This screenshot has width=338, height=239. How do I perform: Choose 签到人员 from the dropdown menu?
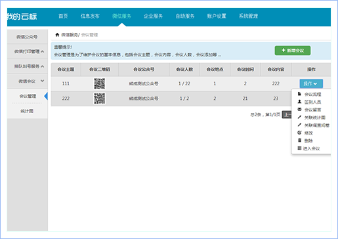pyautogui.click(x=312, y=102)
